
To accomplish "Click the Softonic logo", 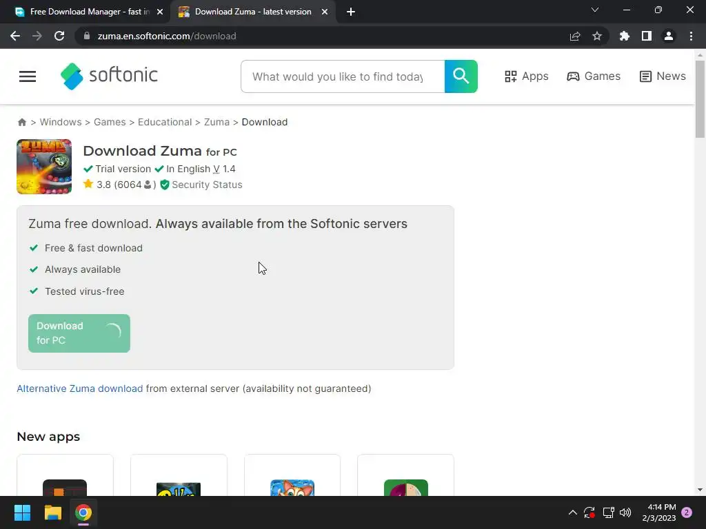I will coord(109,76).
